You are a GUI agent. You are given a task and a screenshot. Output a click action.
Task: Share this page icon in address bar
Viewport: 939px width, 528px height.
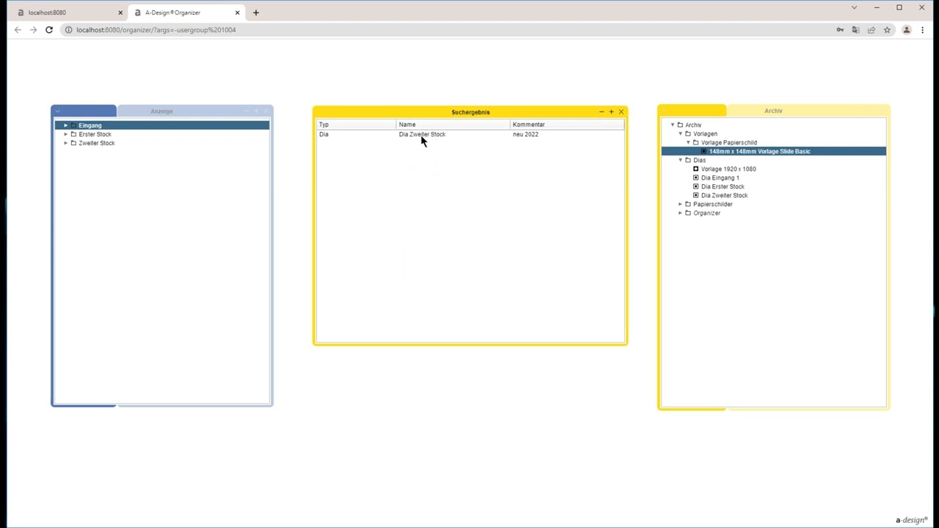pos(872,30)
